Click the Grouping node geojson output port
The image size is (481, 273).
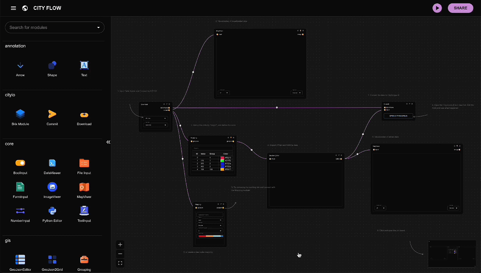pos(233,141)
